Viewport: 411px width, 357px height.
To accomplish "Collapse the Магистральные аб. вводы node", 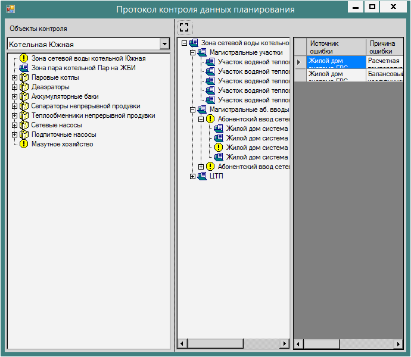I will (x=193, y=109).
